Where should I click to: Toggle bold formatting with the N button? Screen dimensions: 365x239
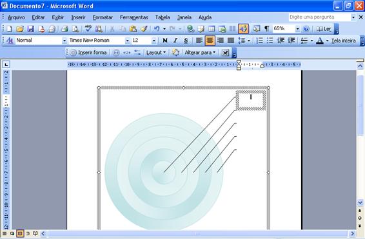(165, 41)
